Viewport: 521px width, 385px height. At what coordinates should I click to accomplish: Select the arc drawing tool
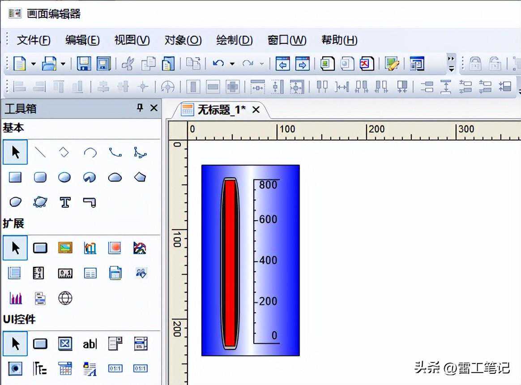click(x=90, y=153)
